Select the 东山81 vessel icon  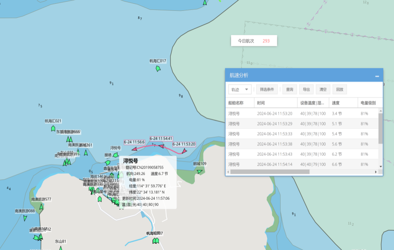pyautogui.click(x=61, y=248)
